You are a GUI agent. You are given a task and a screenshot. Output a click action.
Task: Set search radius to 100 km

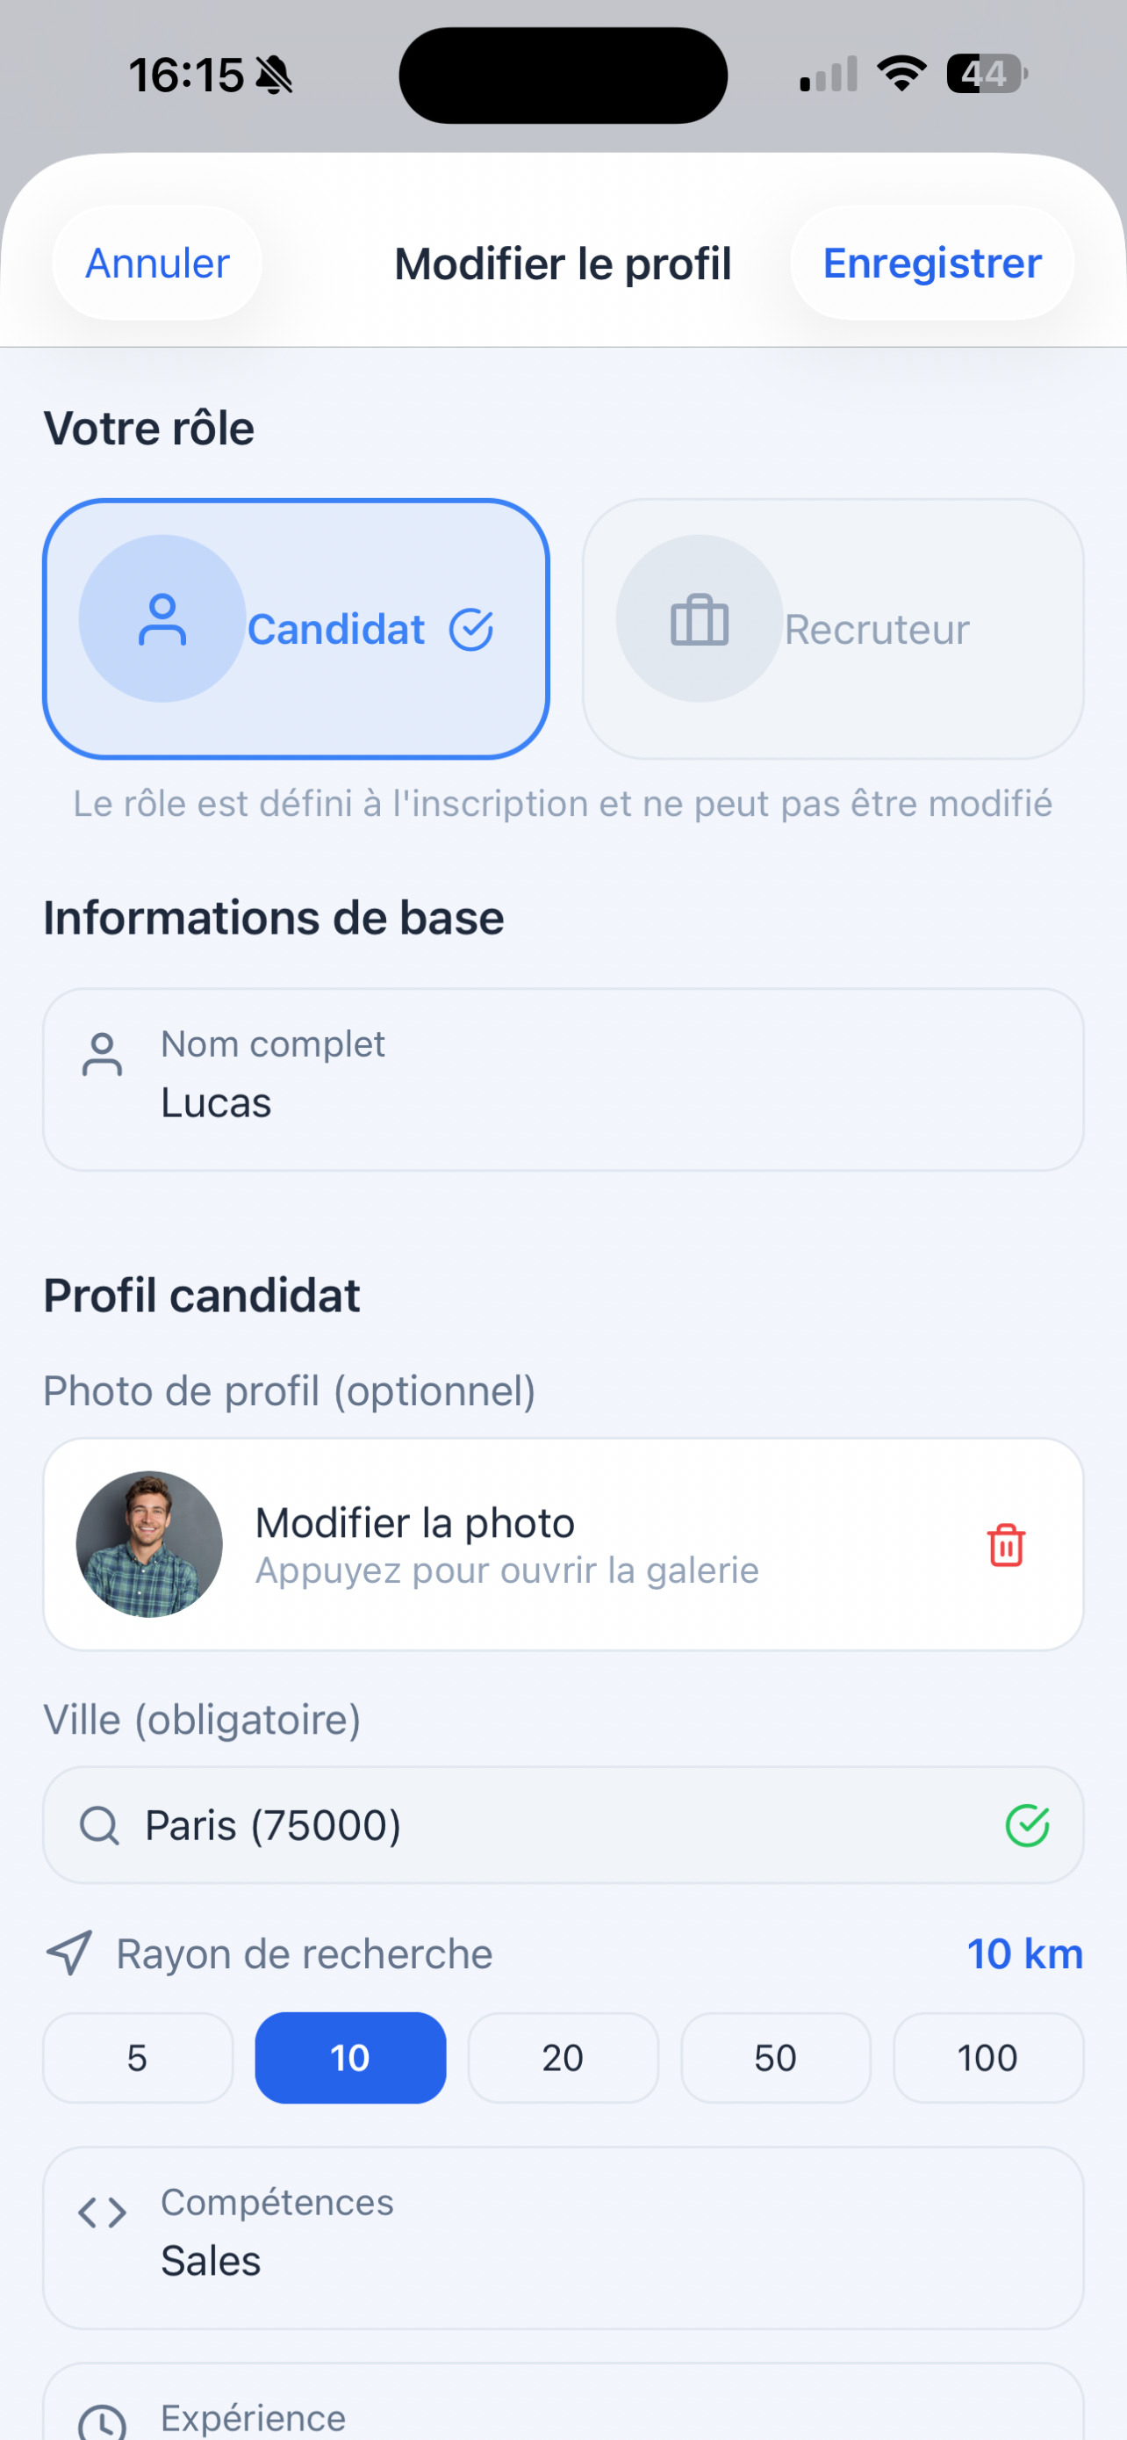click(988, 2057)
